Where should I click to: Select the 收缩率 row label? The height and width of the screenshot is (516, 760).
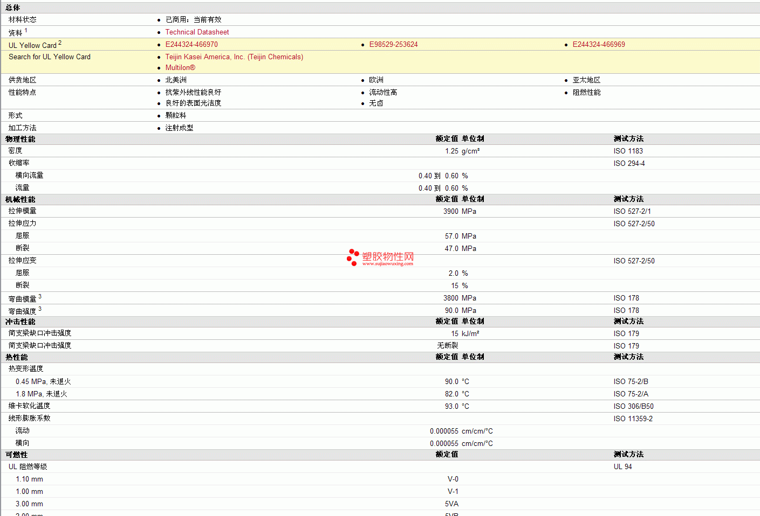(19, 163)
